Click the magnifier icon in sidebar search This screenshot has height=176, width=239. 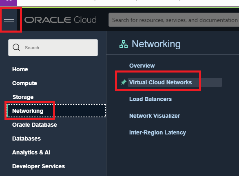click(16, 47)
